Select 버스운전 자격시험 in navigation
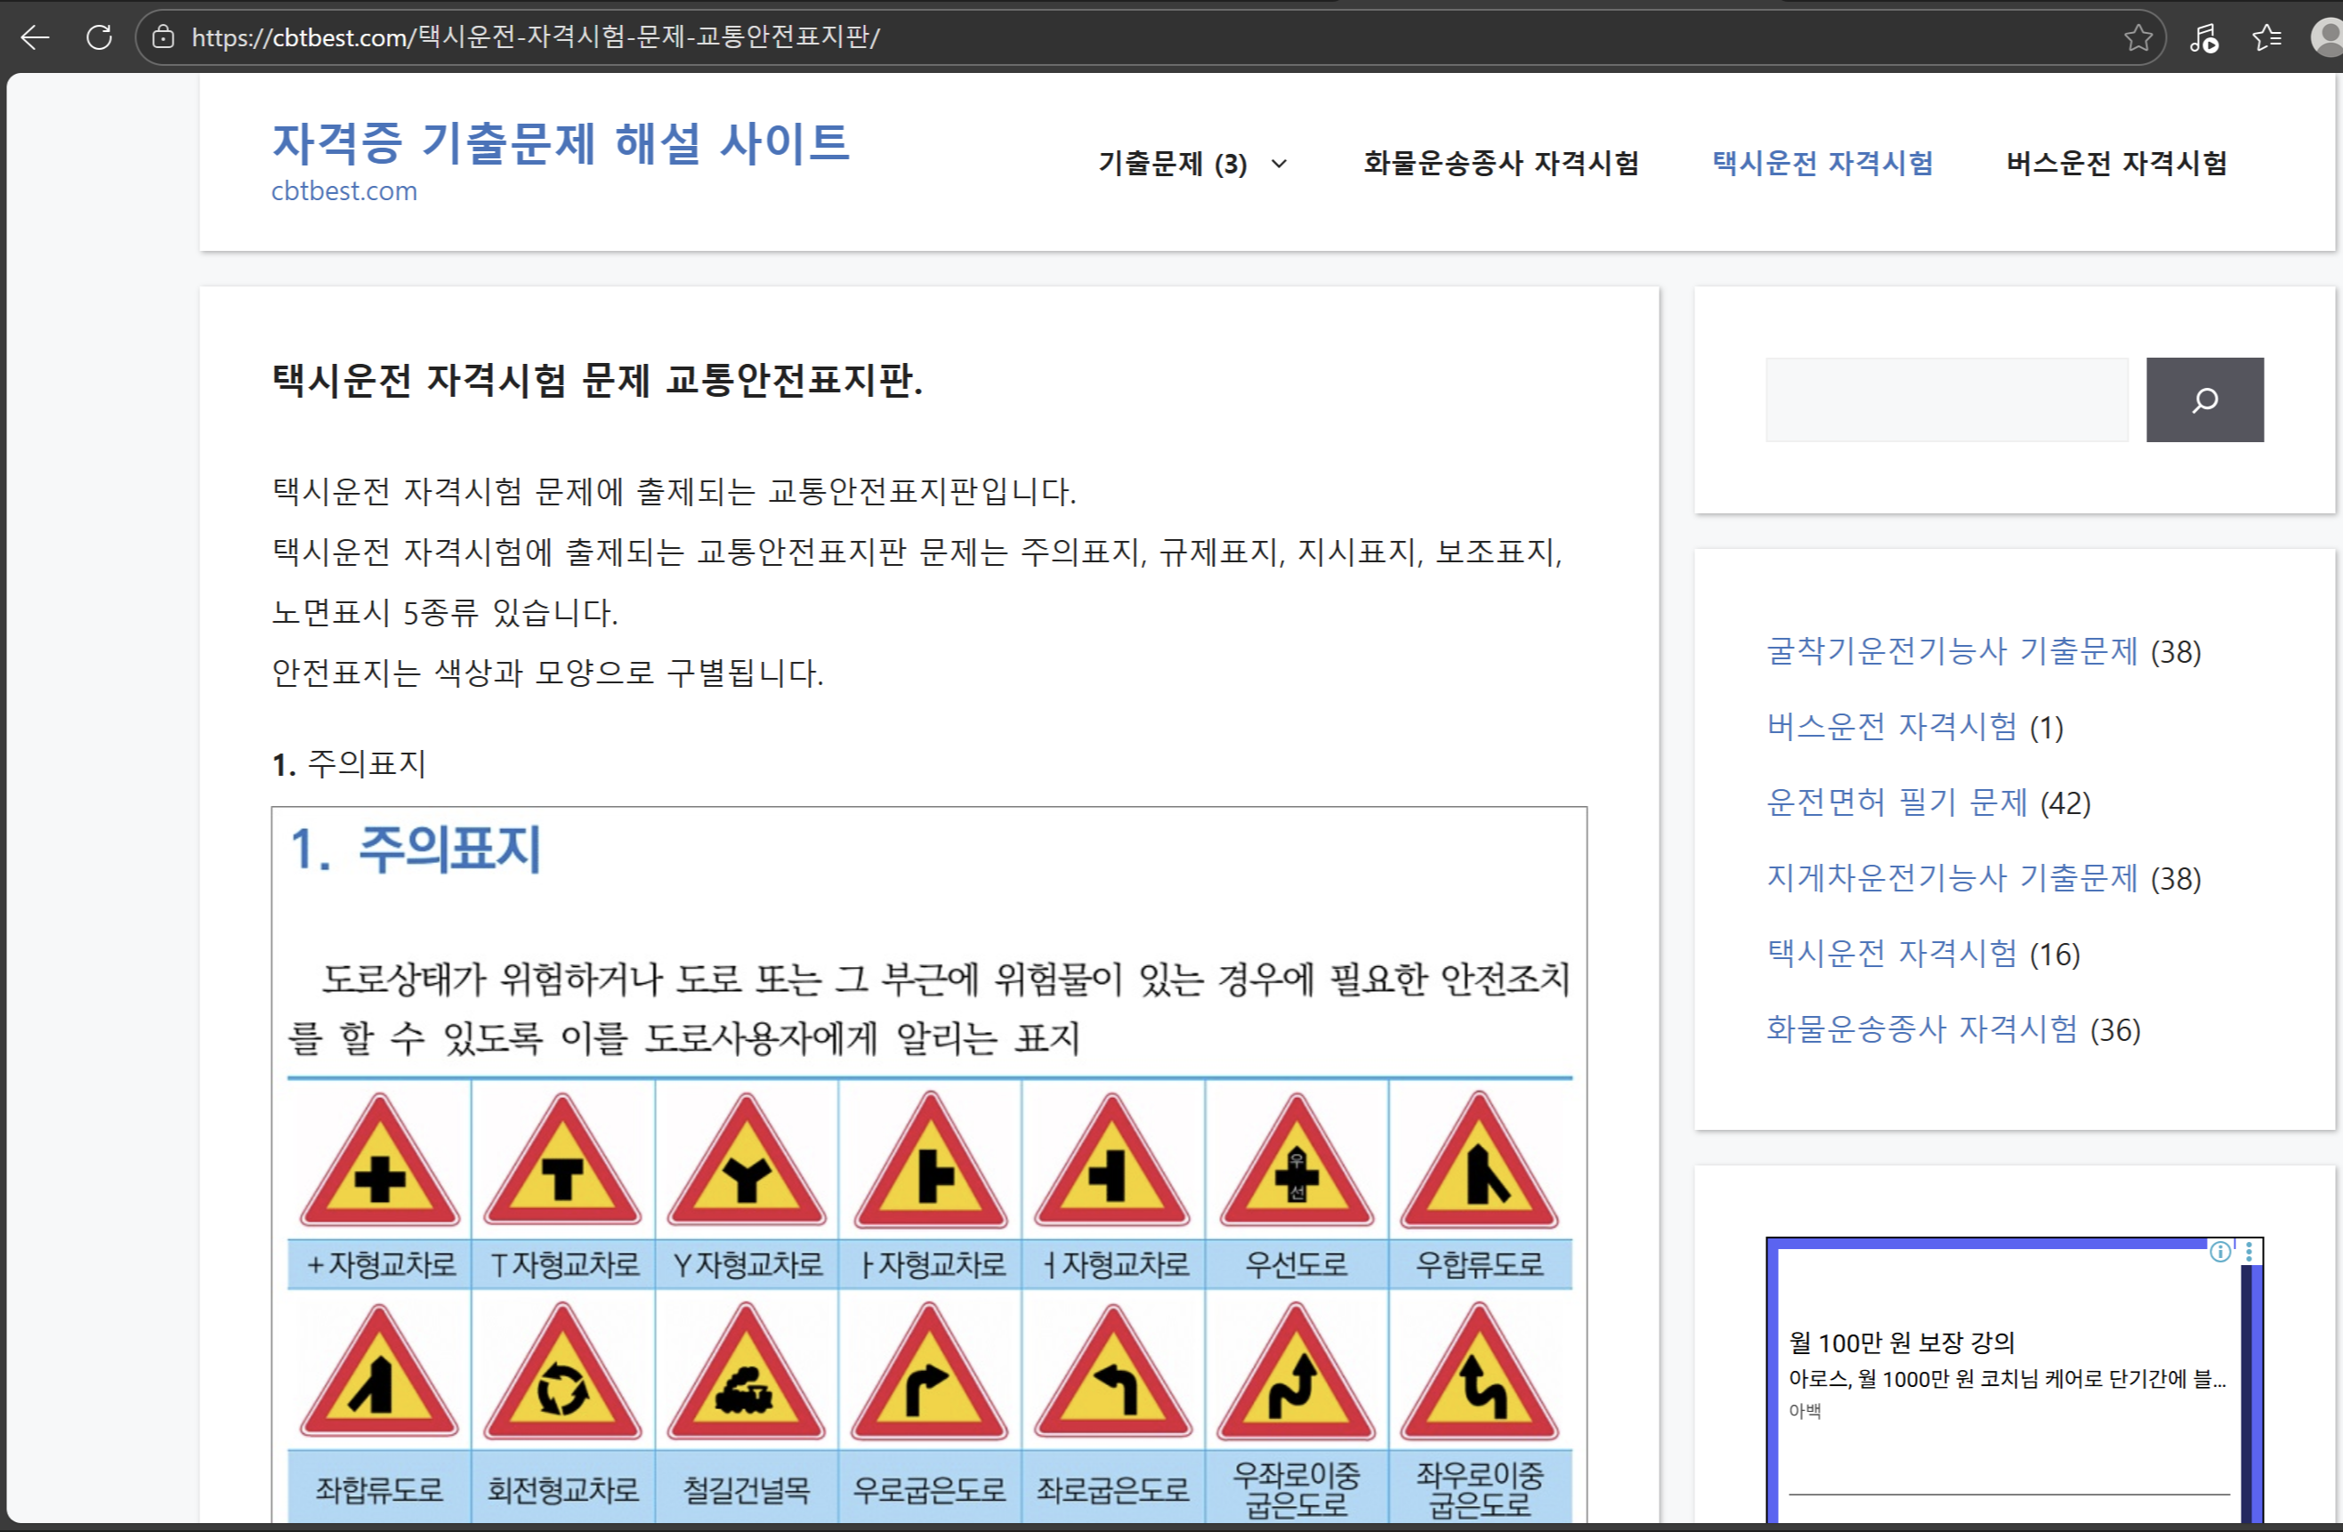This screenshot has width=2343, height=1532. pos(2117,162)
